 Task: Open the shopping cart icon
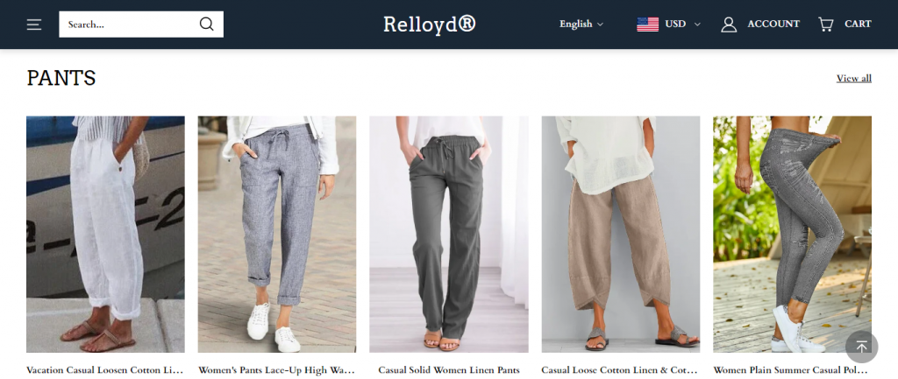click(x=825, y=24)
